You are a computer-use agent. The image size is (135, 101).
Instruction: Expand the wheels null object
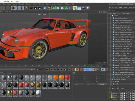tap(112, 82)
